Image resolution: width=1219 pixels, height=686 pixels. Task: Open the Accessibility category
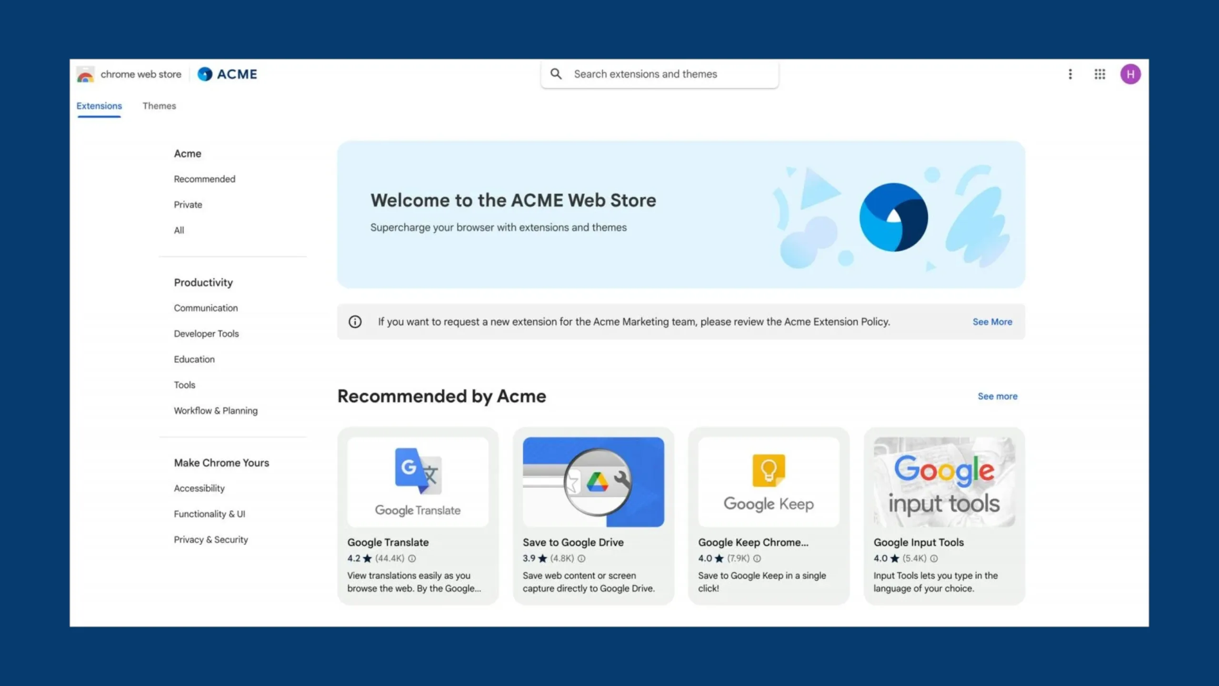tap(199, 488)
